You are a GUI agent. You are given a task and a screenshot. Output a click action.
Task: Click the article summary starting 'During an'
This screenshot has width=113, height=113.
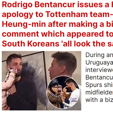click(99, 77)
